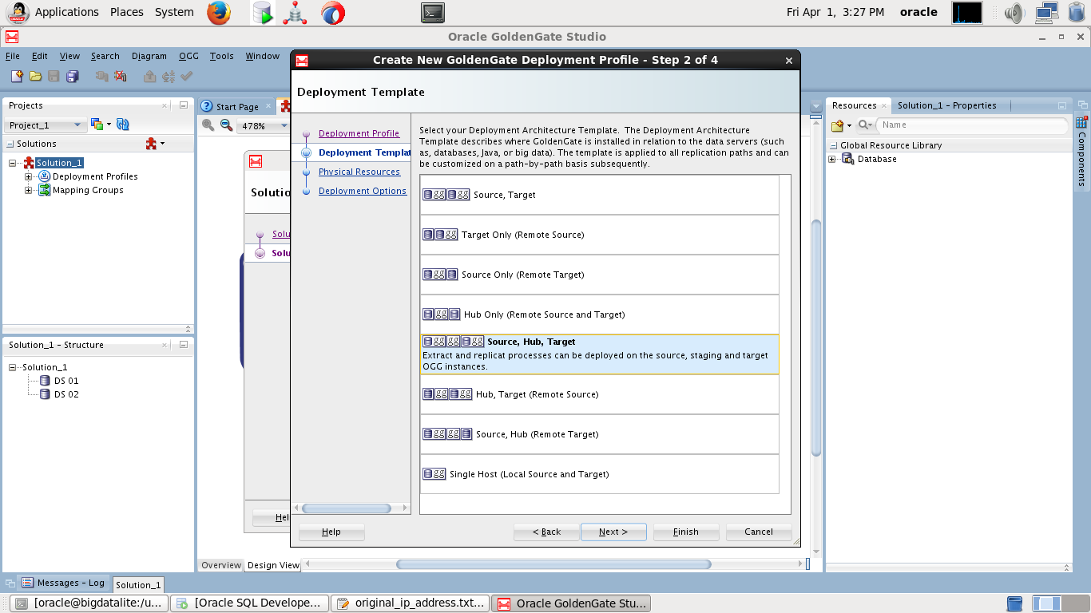
Task: Select Target Only (Remote Source) template
Action: tap(600, 235)
